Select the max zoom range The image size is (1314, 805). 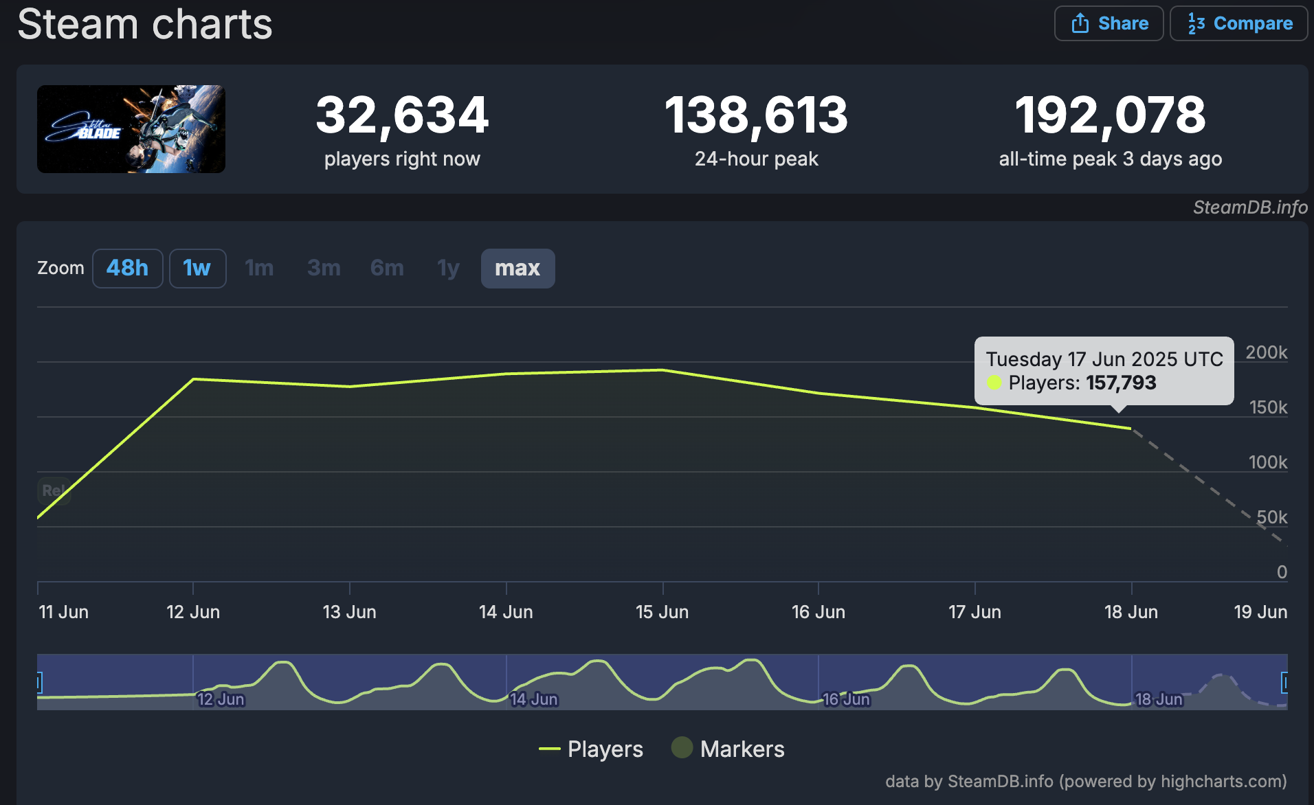[517, 268]
